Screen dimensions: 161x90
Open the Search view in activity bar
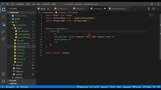[x=3, y=17]
